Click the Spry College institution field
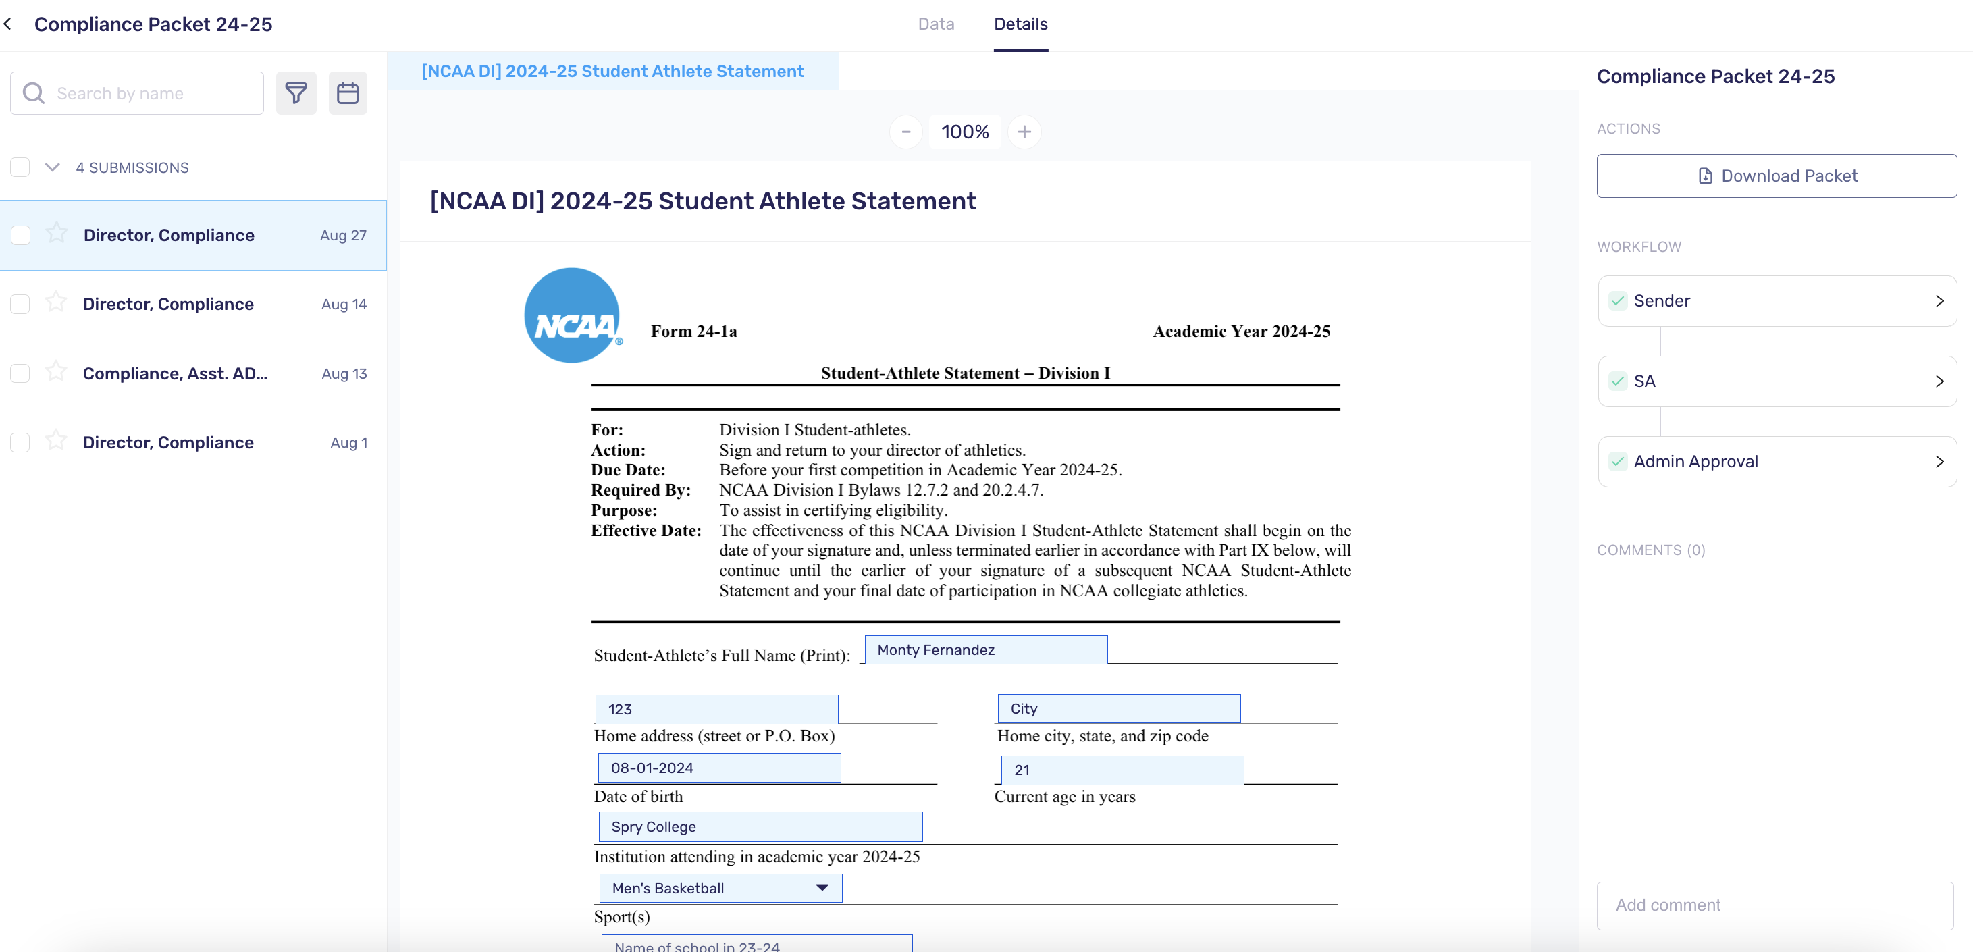Viewport: 1973px width, 952px height. (x=760, y=826)
